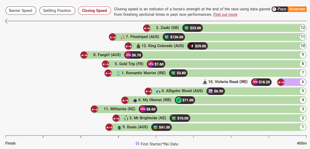Click Pinstriped's jockey silks icon
Screen dimensions: 310x149
(123, 37)
